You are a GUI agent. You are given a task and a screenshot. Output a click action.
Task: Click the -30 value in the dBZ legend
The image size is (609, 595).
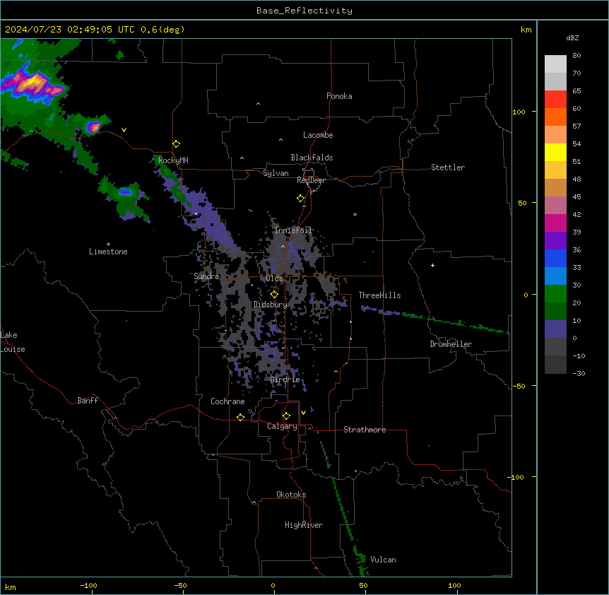pos(579,373)
